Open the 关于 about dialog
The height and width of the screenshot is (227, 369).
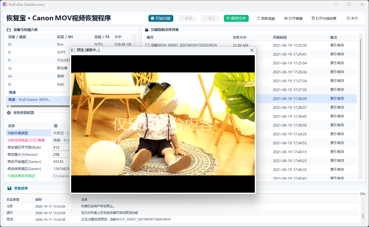(352, 18)
